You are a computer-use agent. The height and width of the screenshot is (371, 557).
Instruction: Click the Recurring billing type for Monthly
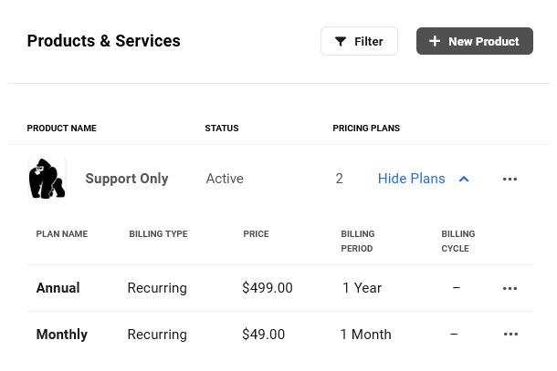click(157, 335)
